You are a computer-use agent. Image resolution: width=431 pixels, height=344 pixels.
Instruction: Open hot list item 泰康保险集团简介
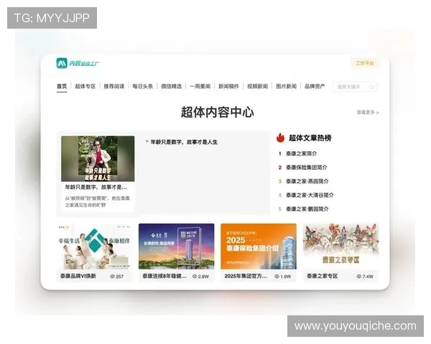[307, 167]
